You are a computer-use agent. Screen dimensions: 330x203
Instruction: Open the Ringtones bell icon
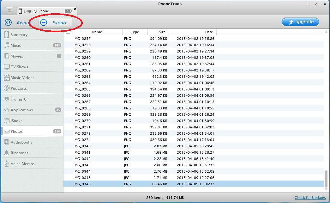pos(7,153)
